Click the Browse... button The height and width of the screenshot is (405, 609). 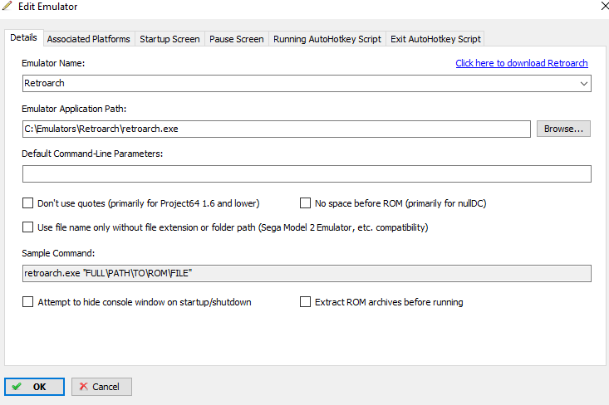[x=563, y=129]
